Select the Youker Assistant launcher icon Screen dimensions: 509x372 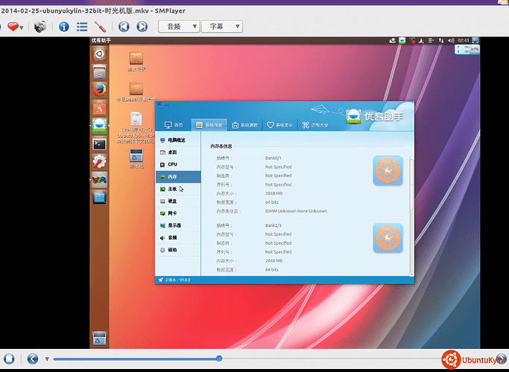[99, 126]
